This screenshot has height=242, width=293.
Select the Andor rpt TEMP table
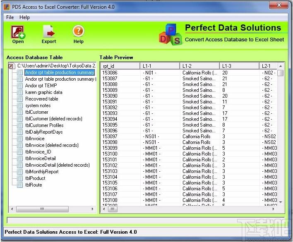click(x=41, y=86)
